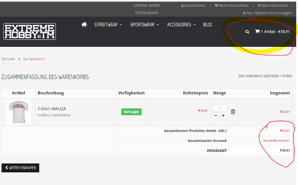
Task: Click the EXTREME HOBBY DEUTSCHLAND header text
Action: [147, 9]
